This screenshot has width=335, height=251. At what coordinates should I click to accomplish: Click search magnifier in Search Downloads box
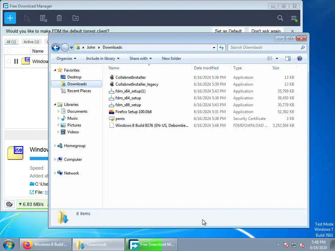click(x=303, y=47)
